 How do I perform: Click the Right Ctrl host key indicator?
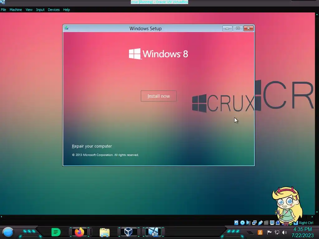(306, 223)
